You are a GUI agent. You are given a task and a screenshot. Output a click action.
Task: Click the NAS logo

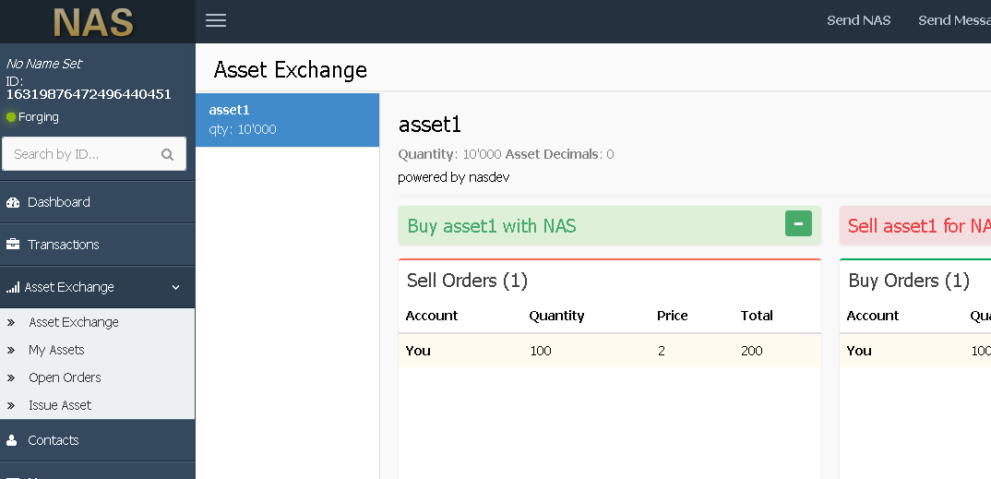[x=93, y=21]
